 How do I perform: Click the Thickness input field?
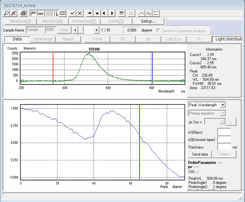point(224,147)
